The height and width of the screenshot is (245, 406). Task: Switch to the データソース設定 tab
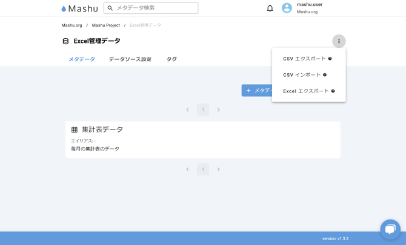pos(130,59)
